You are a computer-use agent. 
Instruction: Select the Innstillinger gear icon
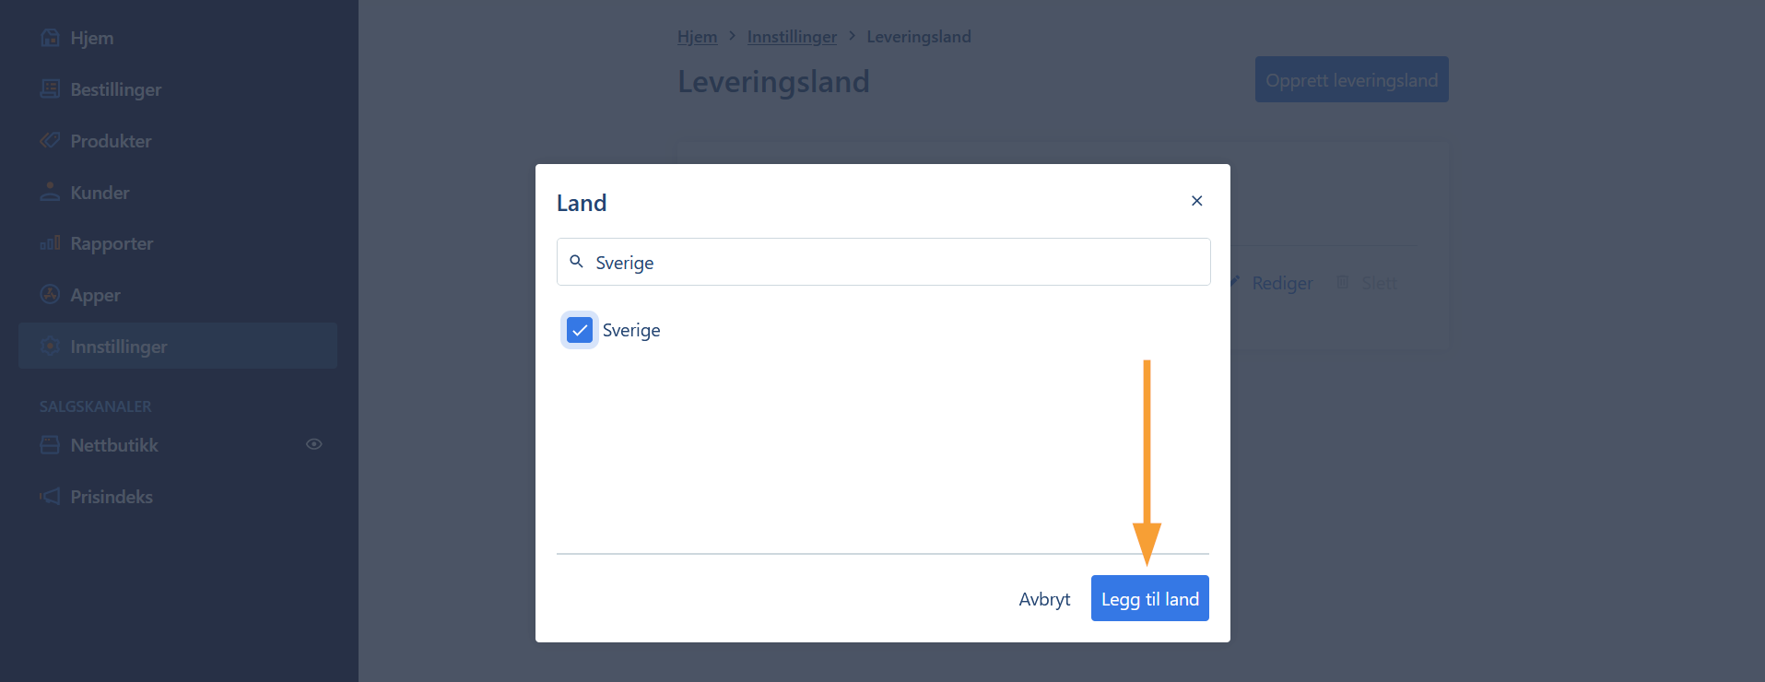pyautogui.click(x=50, y=347)
